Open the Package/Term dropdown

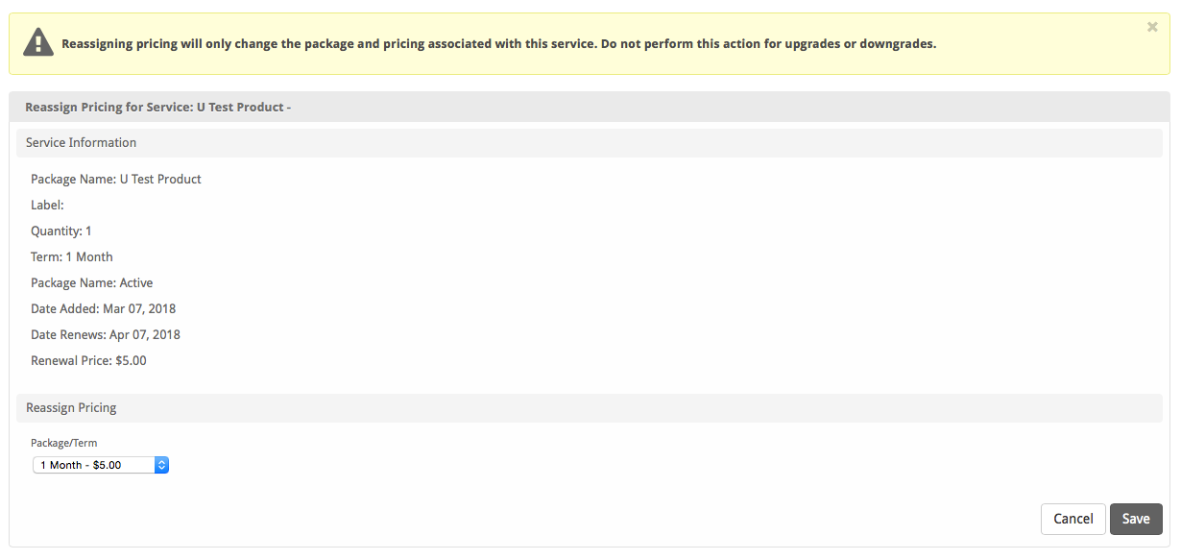100,465
